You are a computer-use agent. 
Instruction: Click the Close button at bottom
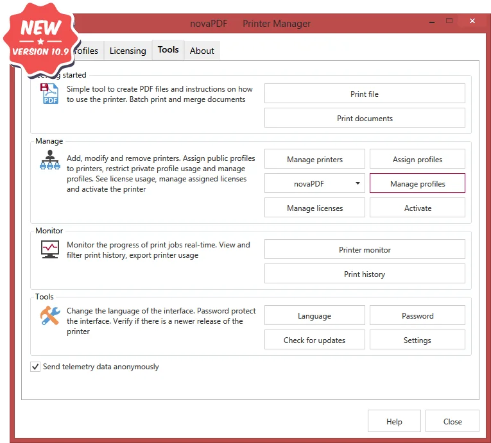point(452,421)
